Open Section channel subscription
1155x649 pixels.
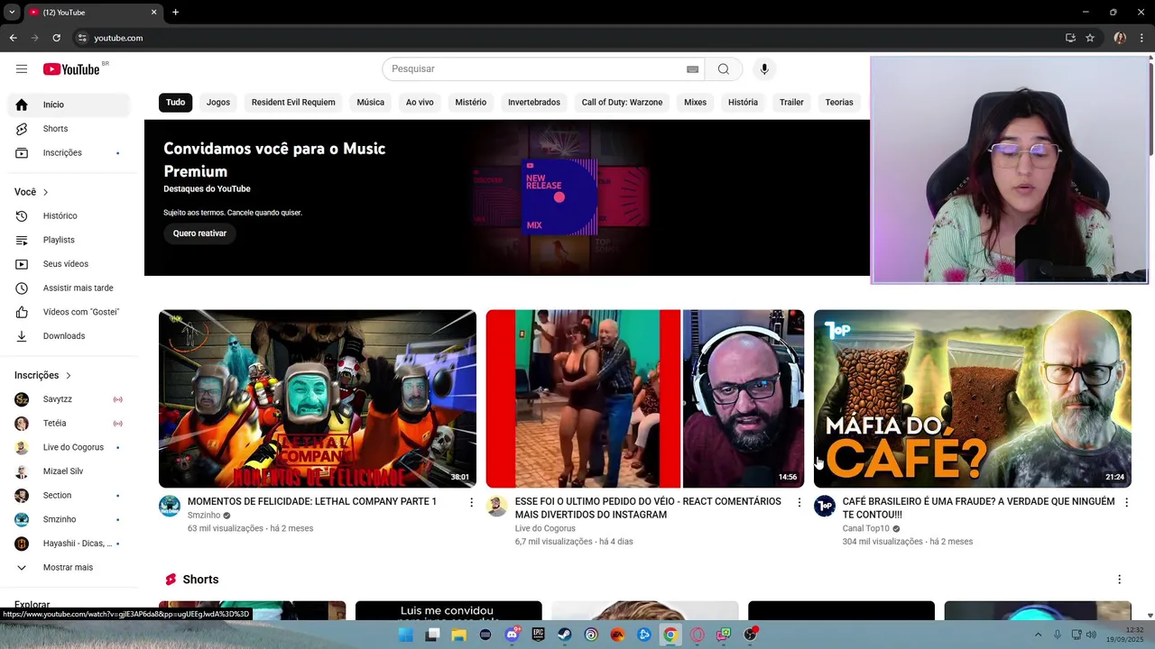(x=69, y=496)
